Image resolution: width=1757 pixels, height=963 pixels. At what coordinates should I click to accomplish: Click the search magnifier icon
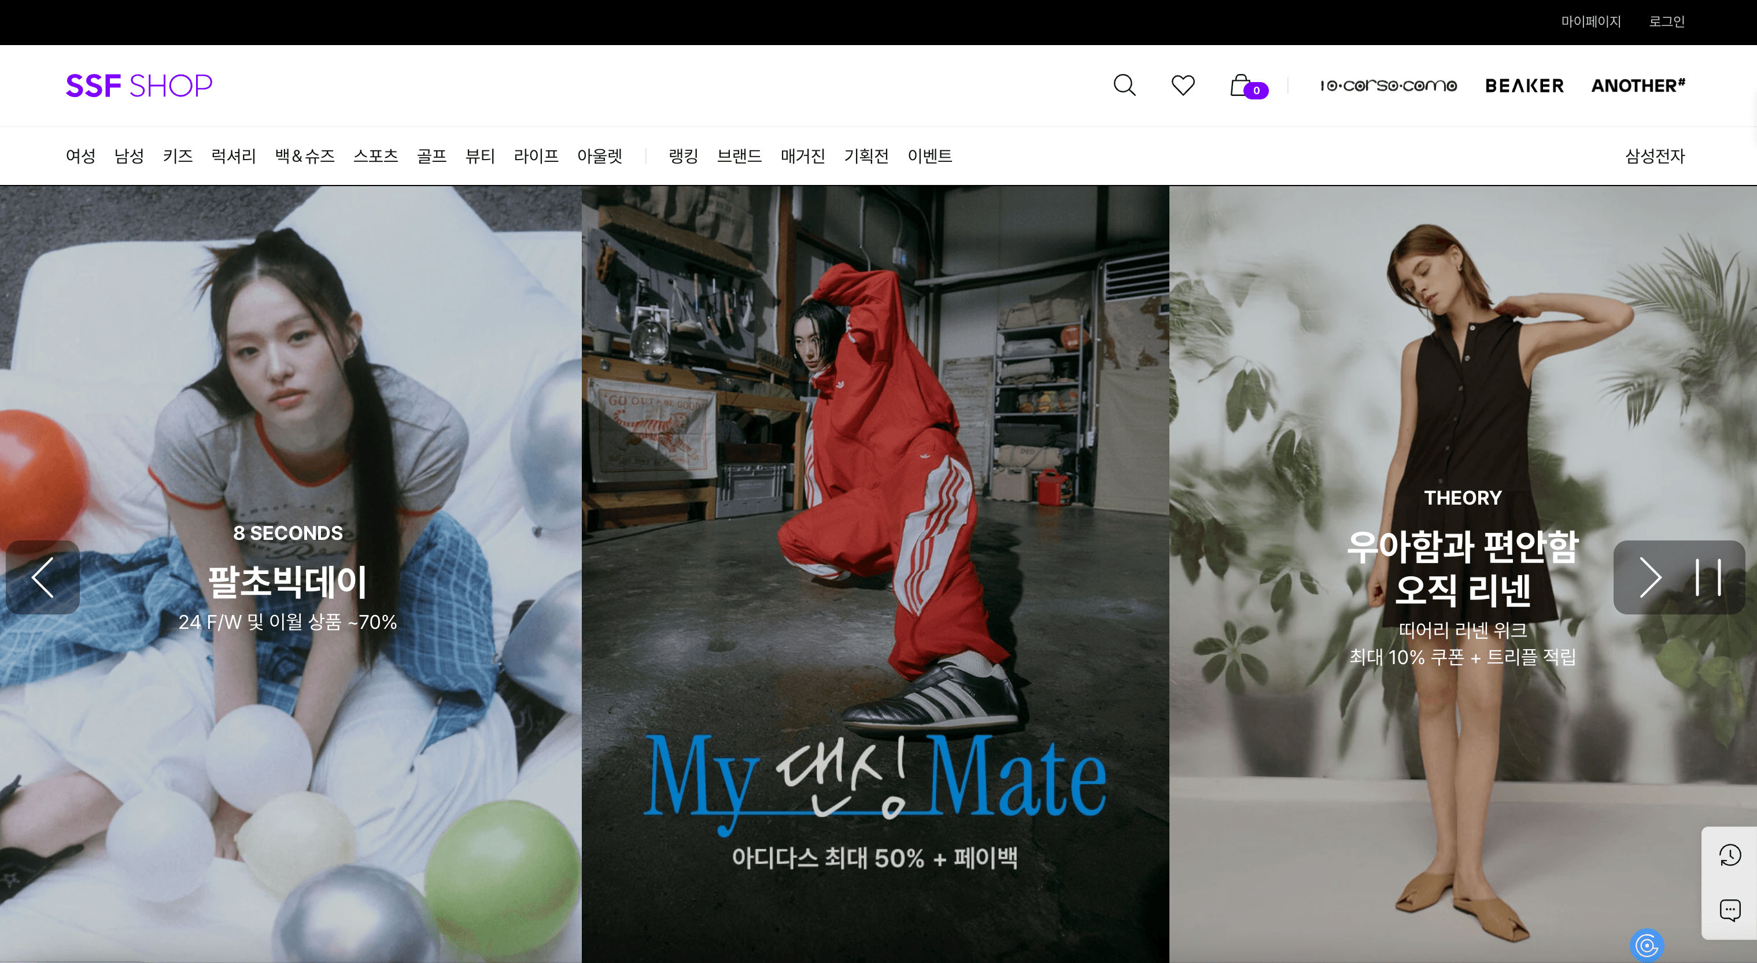pyautogui.click(x=1124, y=85)
